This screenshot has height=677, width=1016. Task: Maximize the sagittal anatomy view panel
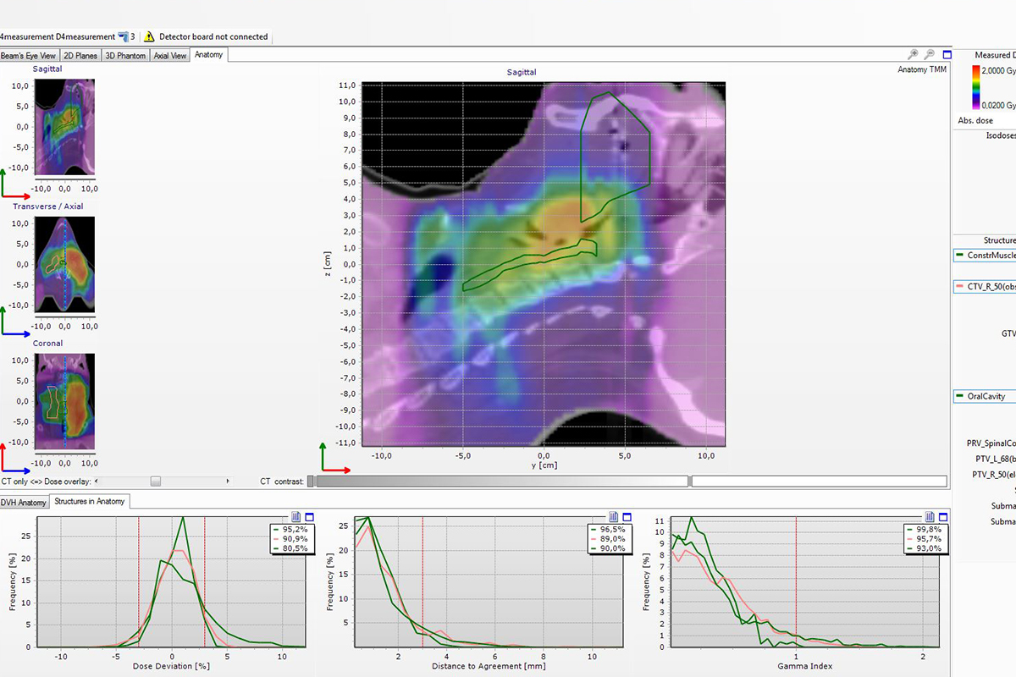pos(947,54)
